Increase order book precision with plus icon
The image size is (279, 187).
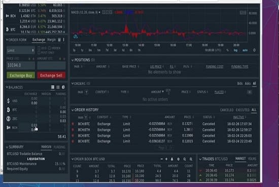[x=166, y=159]
